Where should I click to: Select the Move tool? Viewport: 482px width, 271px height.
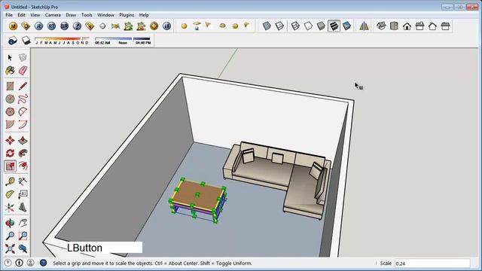point(10,141)
